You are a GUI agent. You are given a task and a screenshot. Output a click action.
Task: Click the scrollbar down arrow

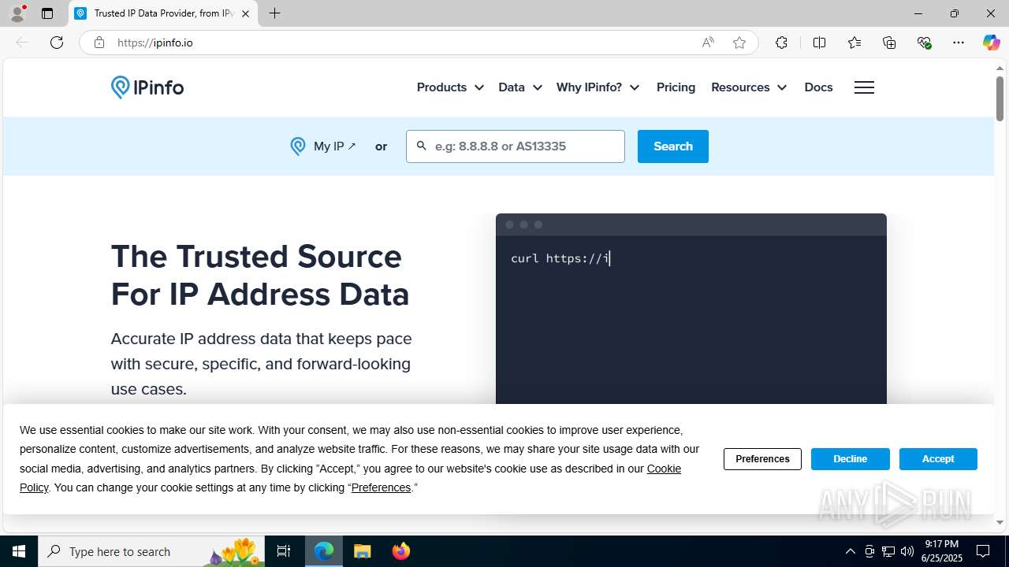click(1000, 522)
